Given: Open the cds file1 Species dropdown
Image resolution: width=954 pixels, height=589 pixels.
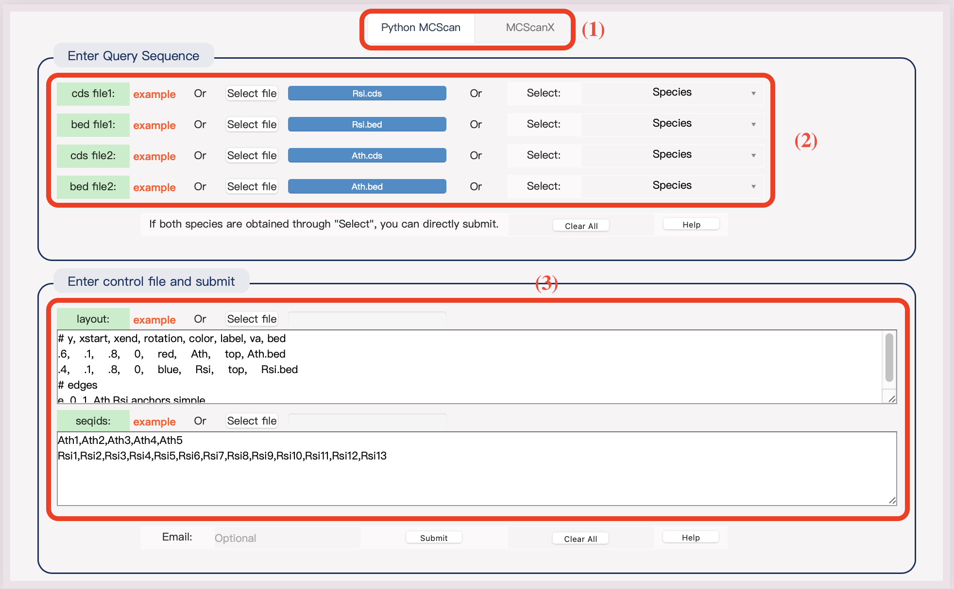Looking at the screenshot, I should coord(672,93).
